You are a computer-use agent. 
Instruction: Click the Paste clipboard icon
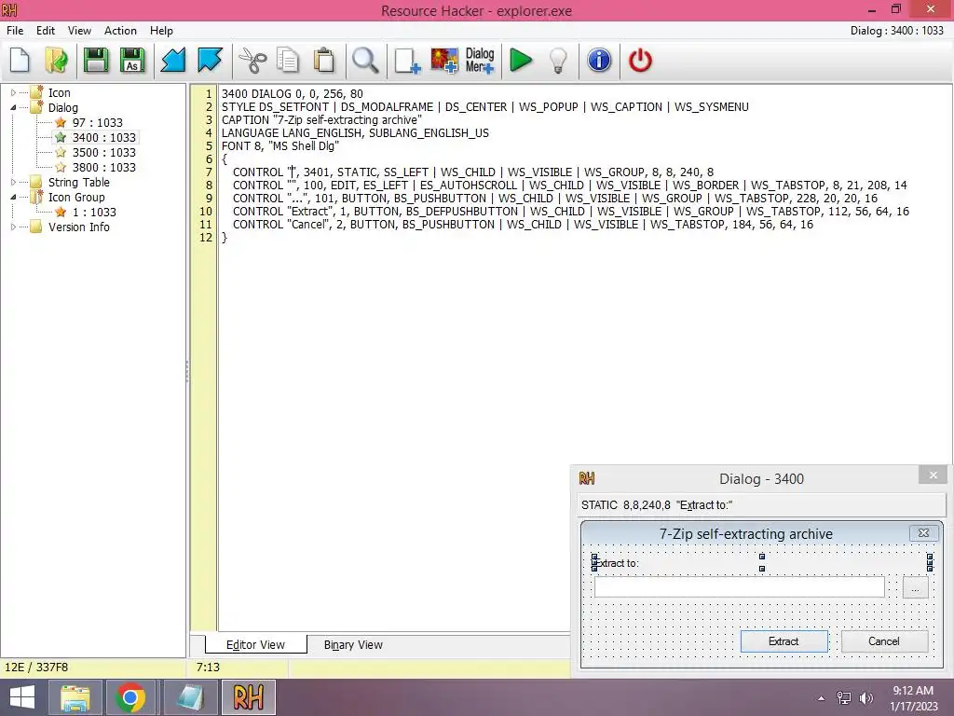(x=324, y=61)
